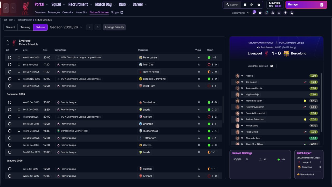Go to the next season with the right arrow
This screenshot has height=187, width=332.
click(x=98, y=27)
